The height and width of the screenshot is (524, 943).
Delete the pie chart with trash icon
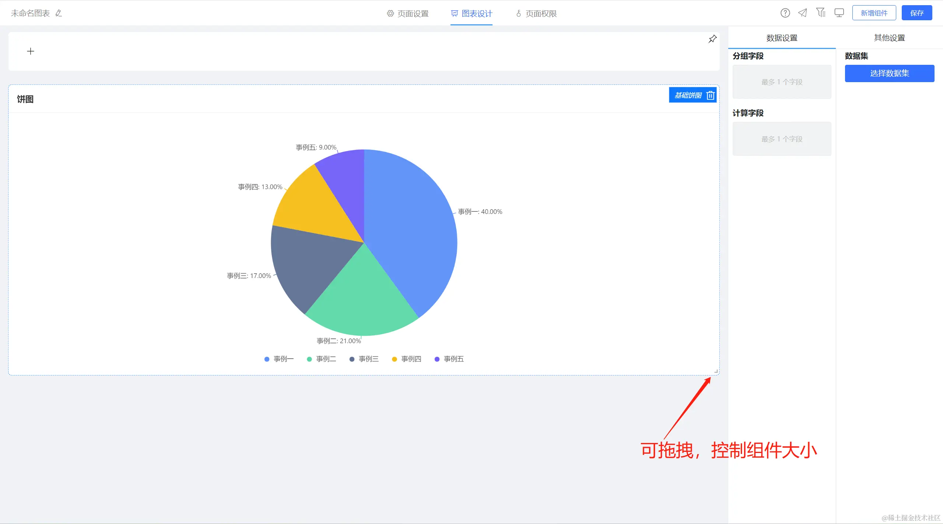click(711, 96)
